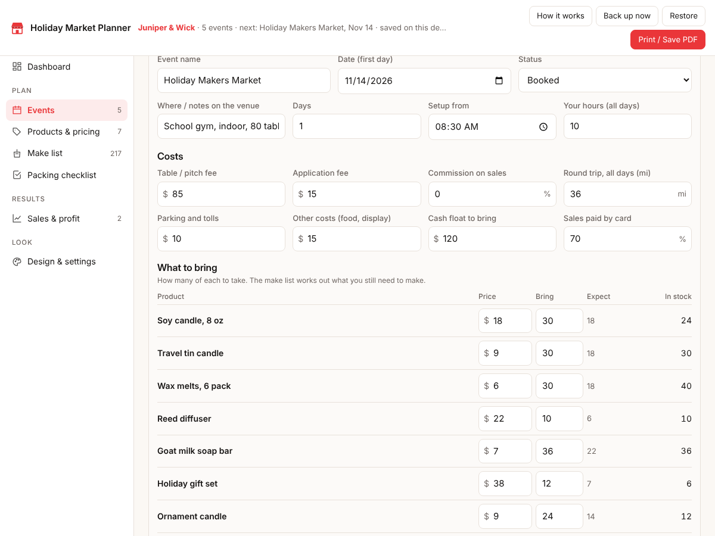Edit Other costs (food, display) field

(x=357, y=239)
